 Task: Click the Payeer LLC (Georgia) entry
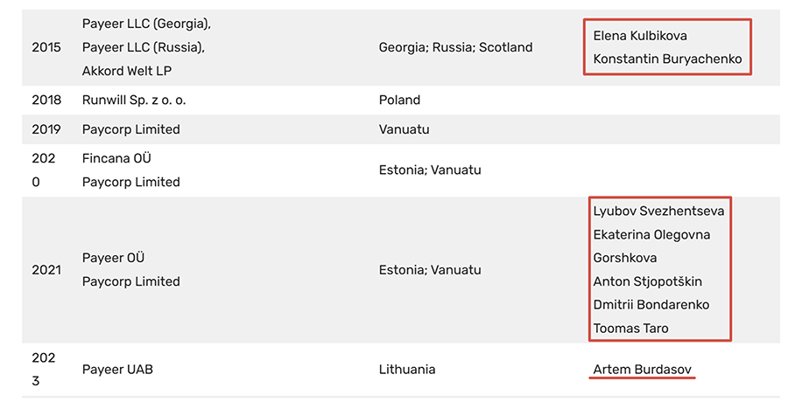(x=146, y=24)
